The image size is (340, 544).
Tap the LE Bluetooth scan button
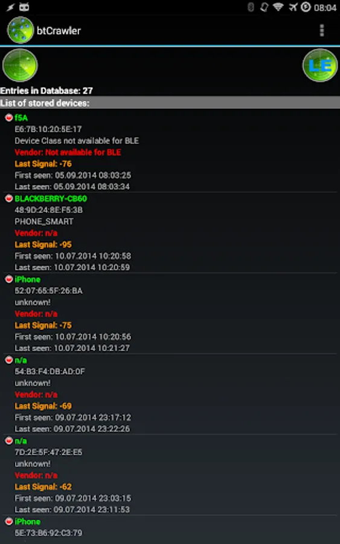pos(319,65)
